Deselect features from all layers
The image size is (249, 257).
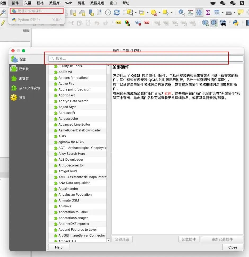click(154, 12)
